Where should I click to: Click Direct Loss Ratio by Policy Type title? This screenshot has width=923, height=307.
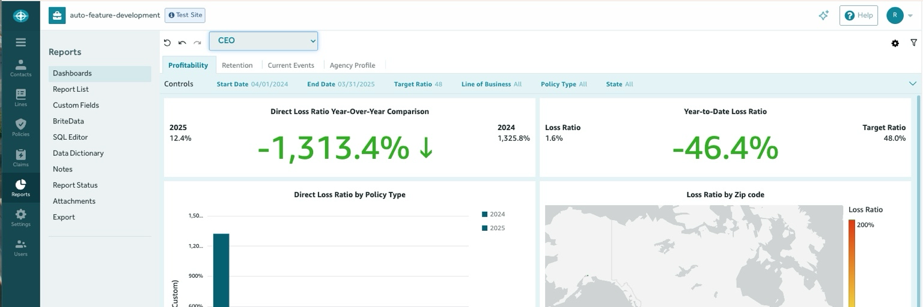(x=350, y=194)
